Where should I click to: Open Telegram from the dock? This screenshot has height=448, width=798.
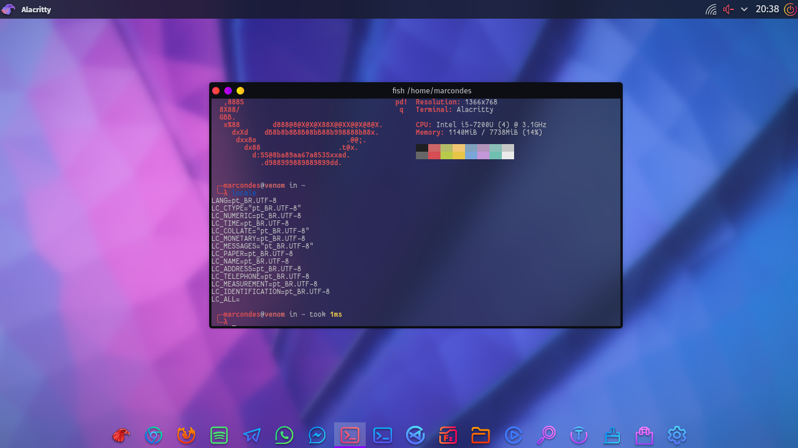pos(252,435)
